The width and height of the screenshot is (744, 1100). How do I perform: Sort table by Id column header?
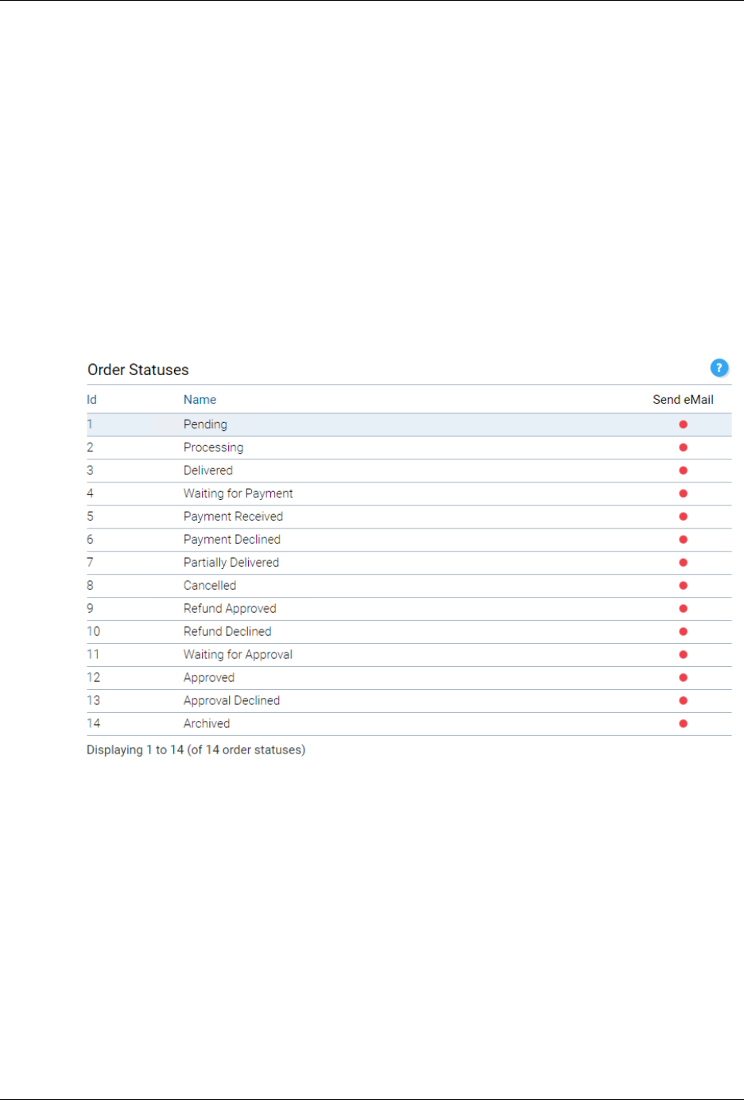(x=92, y=400)
